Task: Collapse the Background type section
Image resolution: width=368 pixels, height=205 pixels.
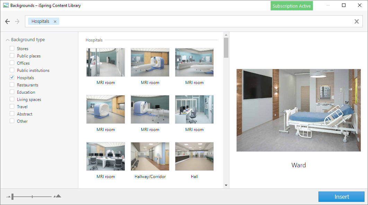Action: click(8, 40)
